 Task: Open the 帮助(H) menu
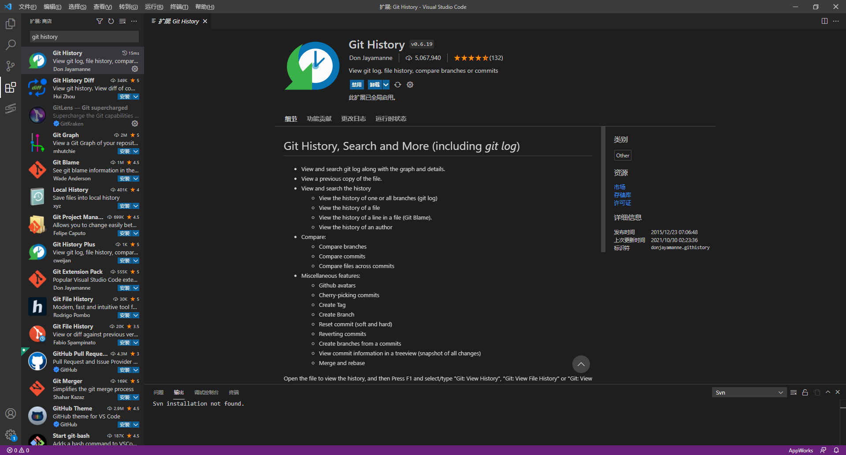pyautogui.click(x=204, y=7)
